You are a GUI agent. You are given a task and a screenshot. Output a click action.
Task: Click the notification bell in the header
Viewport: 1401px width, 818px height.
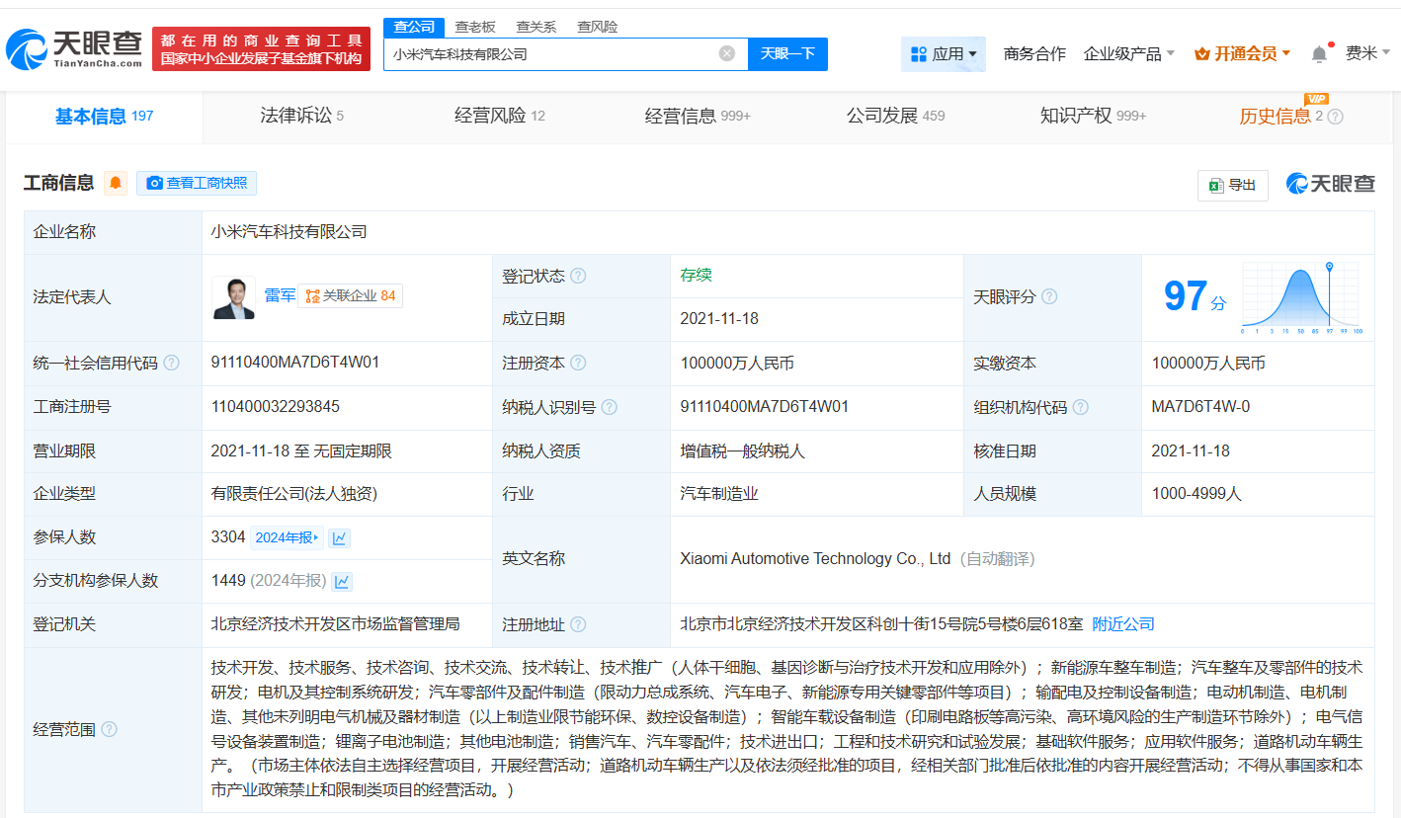tap(1319, 54)
